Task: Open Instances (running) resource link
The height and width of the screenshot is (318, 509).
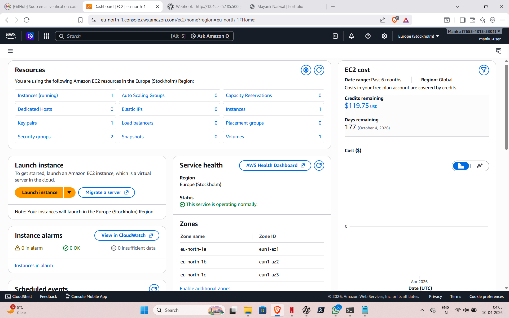Action: pyautogui.click(x=38, y=95)
